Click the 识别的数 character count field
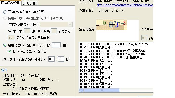Screen dimensions: 175x98 144,38
